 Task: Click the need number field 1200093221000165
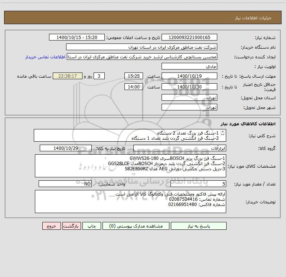click(189, 37)
